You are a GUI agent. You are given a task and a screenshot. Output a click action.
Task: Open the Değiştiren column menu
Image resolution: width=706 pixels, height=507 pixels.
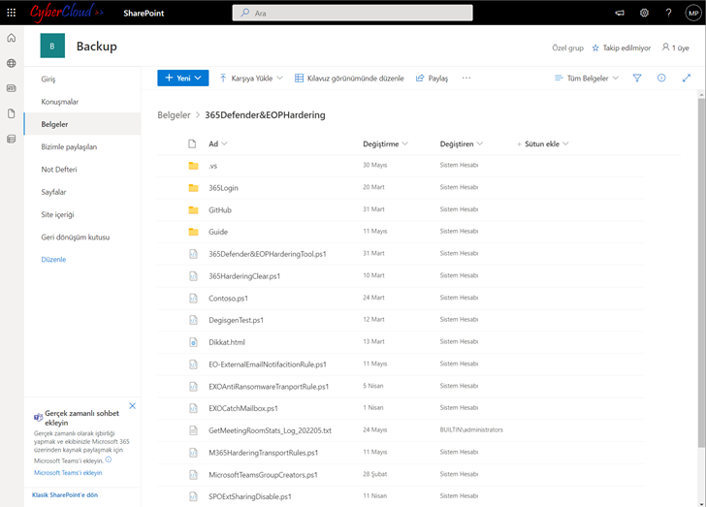(x=461, y=143)
